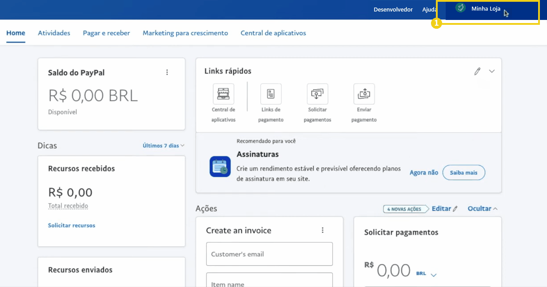Screen dimensions: 547x287
Task: Open the Create an invoice options menu
Action: pos(323,230)
